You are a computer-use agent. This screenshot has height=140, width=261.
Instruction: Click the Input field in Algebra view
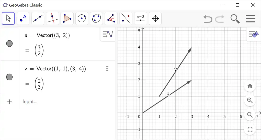(65, 102)
